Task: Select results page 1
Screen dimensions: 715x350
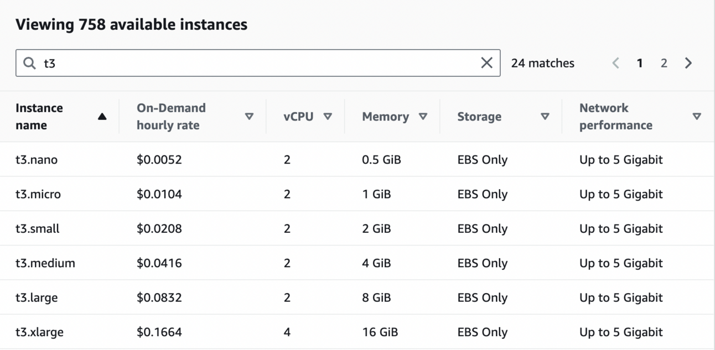Action: 640,63
